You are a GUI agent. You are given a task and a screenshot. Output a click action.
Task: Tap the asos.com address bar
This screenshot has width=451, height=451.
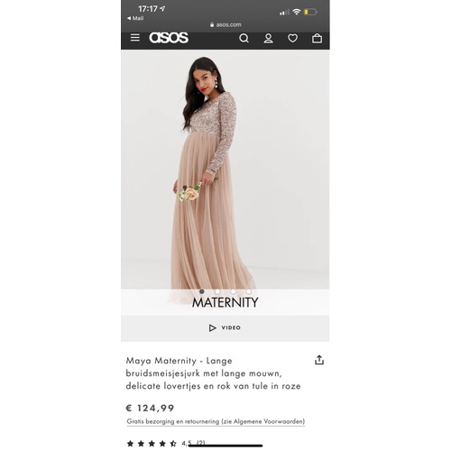[225, 24]
